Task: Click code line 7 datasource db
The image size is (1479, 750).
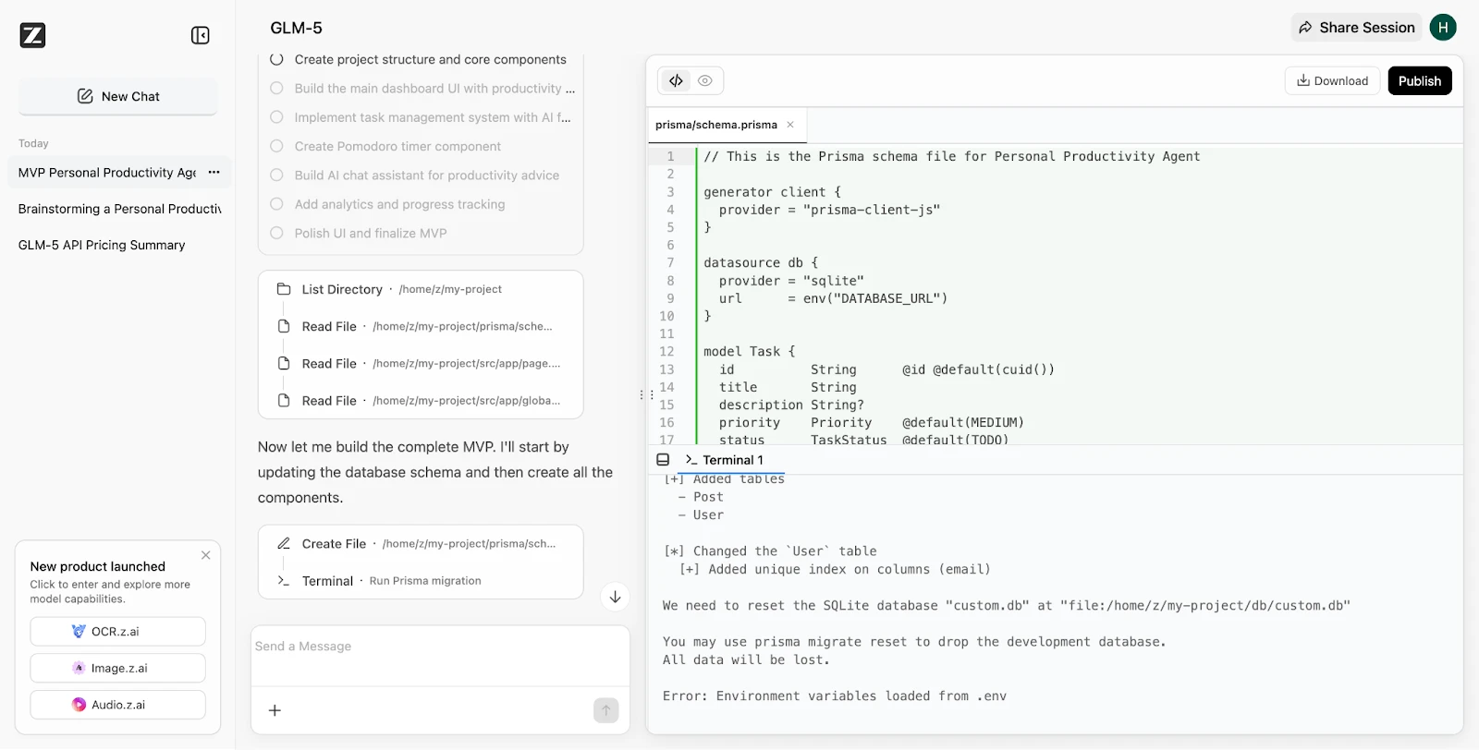Action: click(760, 263)
